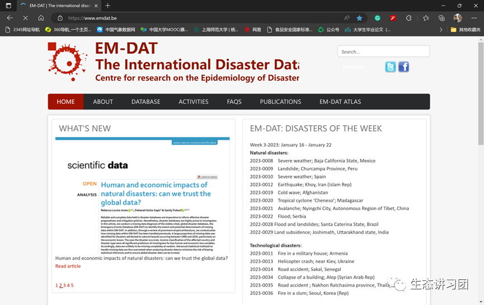Click the browser address bar URL
This screenshot has height=305, width=484.
92,18
